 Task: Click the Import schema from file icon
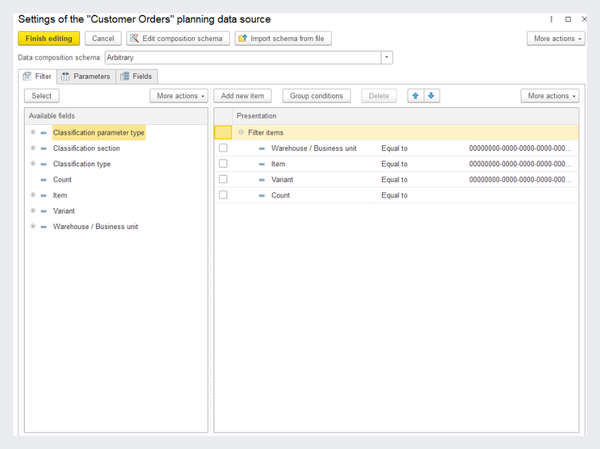[x=243, y=38]
